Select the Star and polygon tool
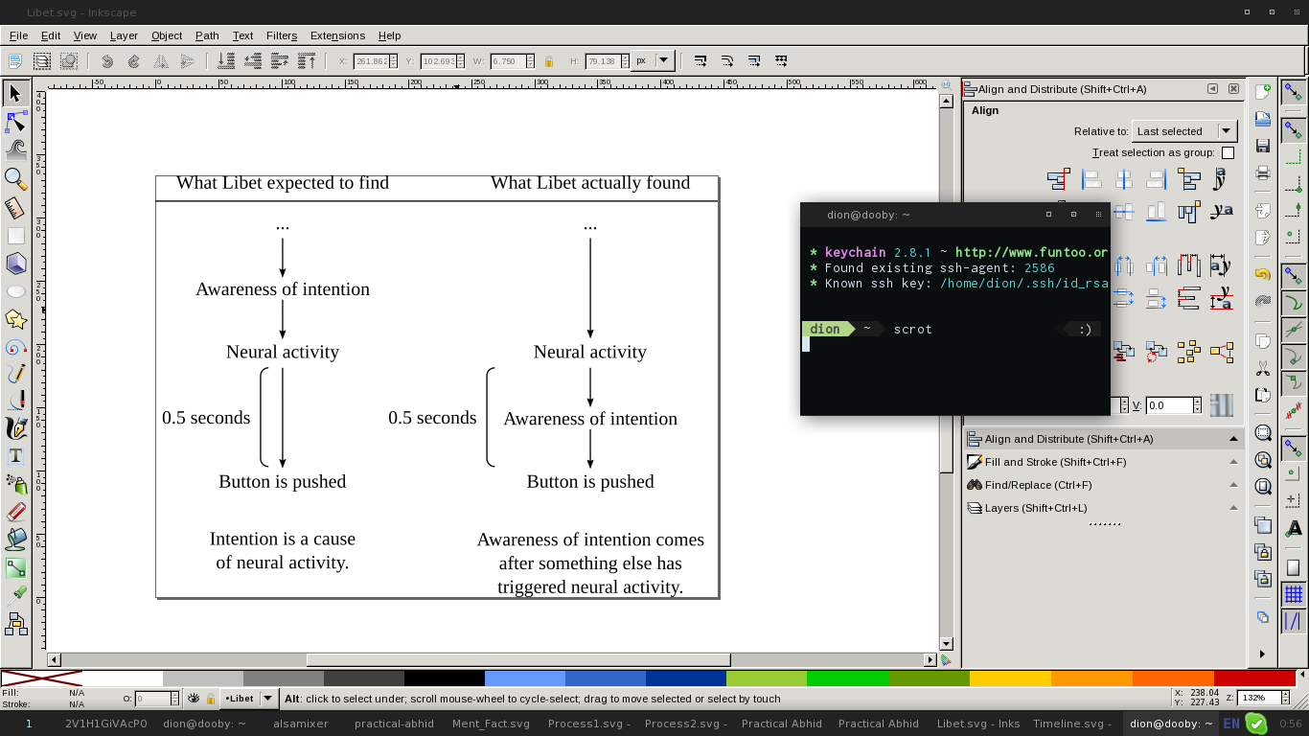This screenshot has width=1309, height=736. [15, 318]
